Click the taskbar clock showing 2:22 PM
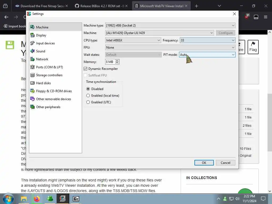 [249, 199]
